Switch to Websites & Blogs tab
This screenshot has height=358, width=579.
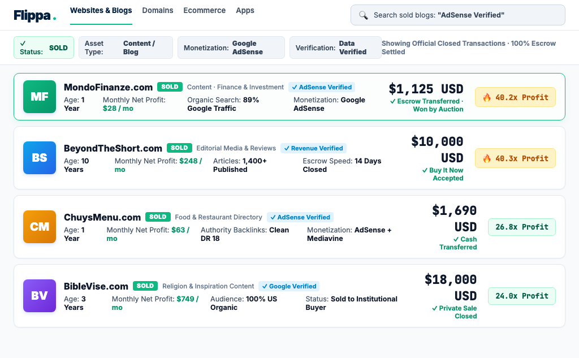click(x=101, y=10)
